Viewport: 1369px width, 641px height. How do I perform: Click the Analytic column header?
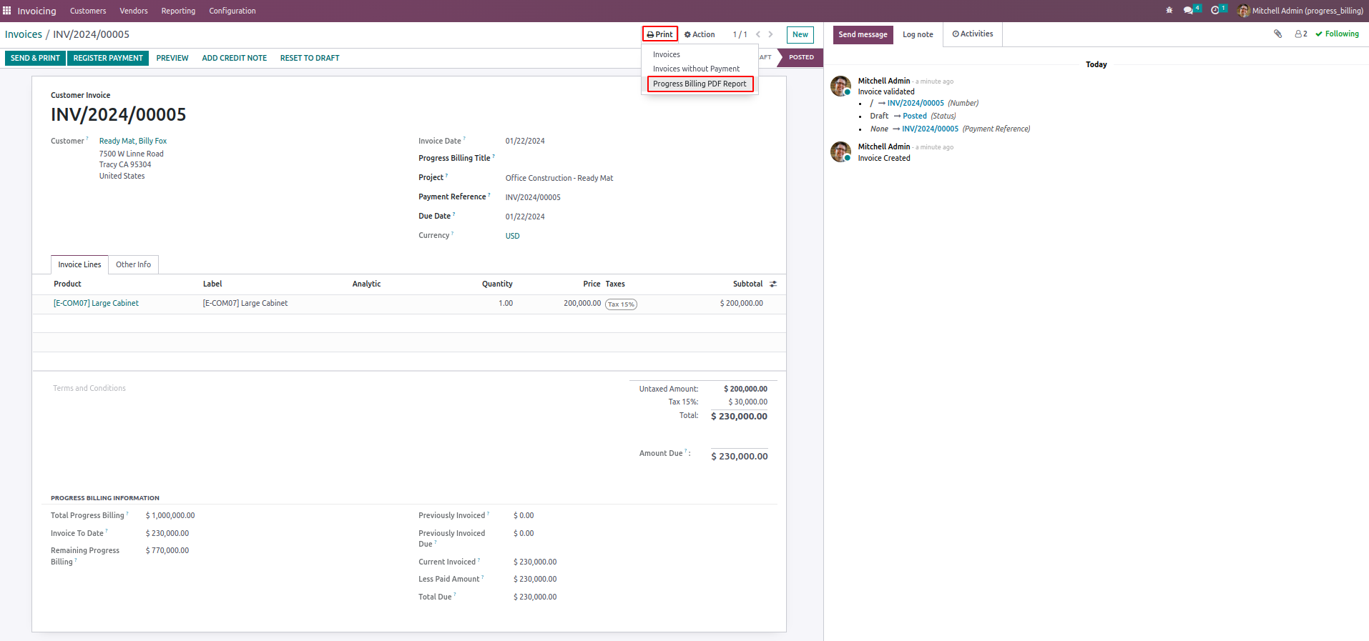point(366,284)
